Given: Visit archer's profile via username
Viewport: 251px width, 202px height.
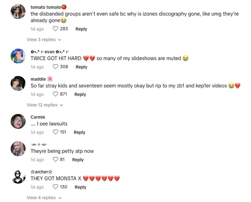Looking at the screenshot, I should pyautogui.click(x=41, y=172).
